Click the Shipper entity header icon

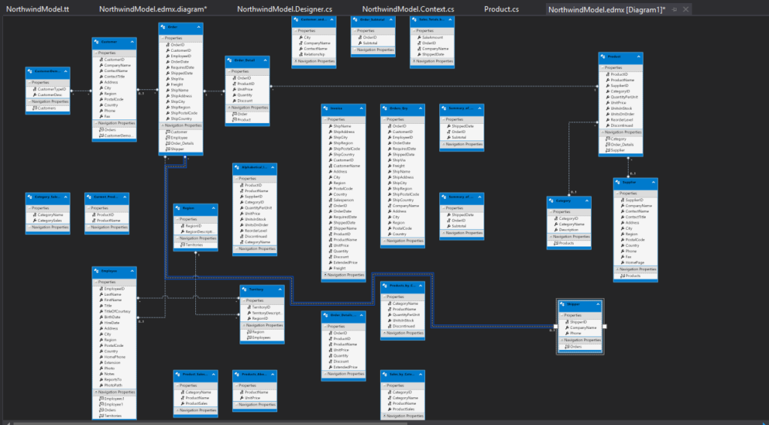[x=563, y=304]
